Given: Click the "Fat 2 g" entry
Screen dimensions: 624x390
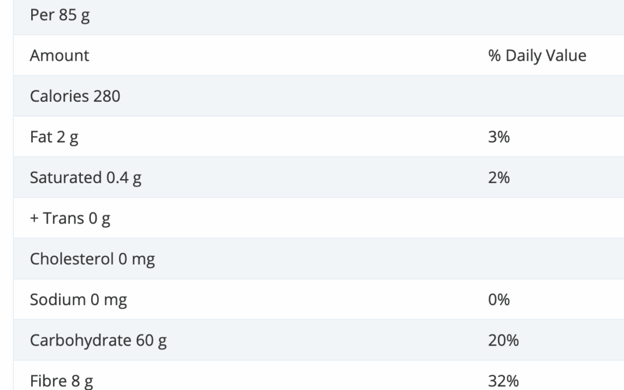Looking at the screenshot, I should [54, 137].
